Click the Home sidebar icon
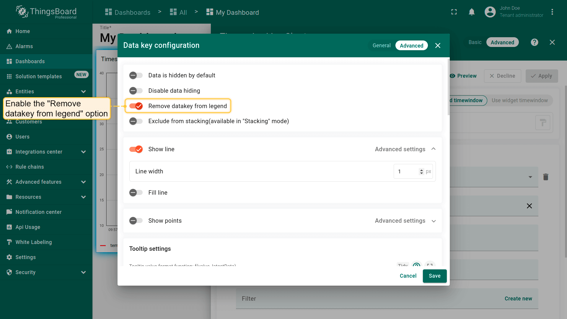 [9, 31]
